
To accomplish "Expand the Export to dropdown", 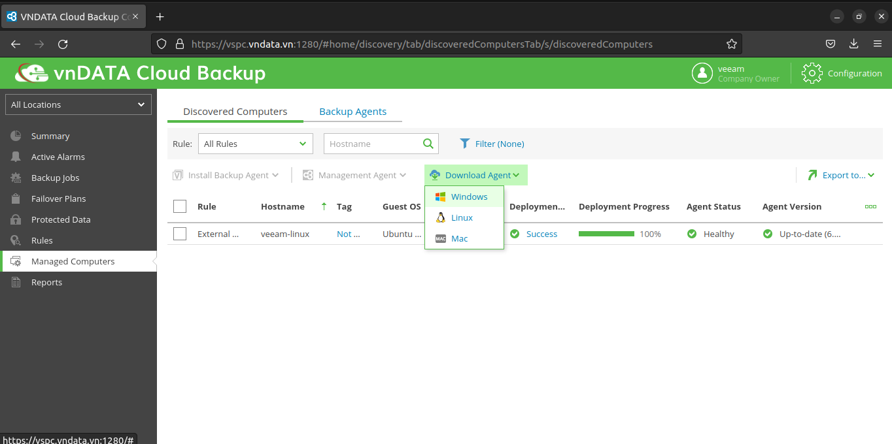I will (x=842, y=175).
